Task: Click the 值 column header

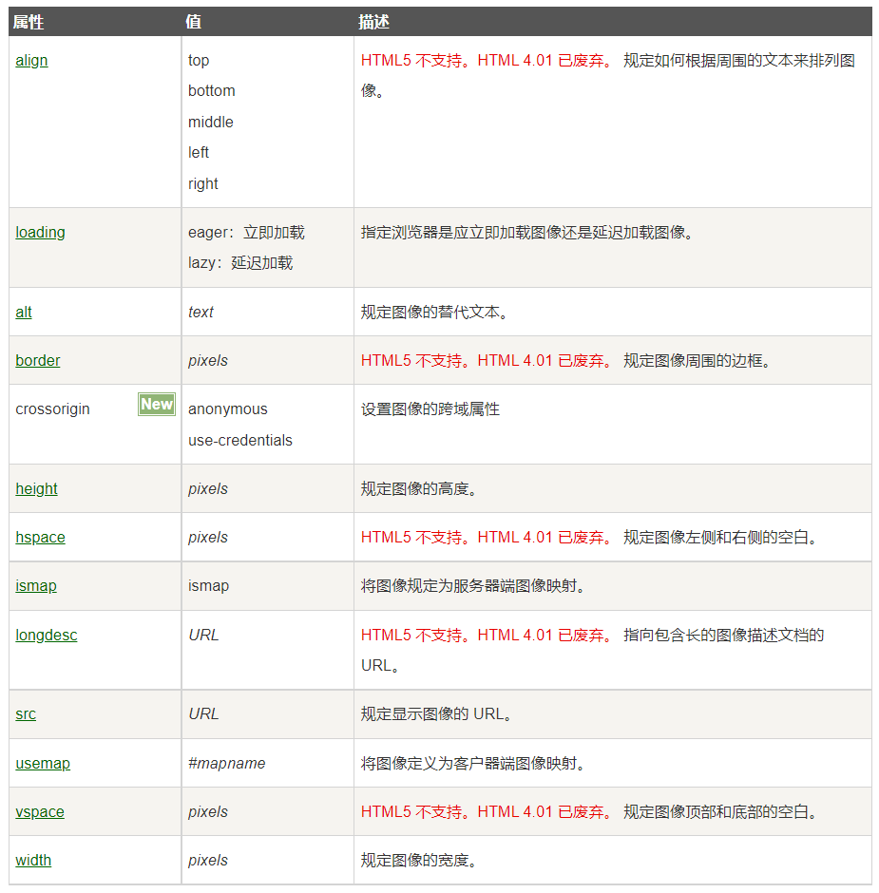Action: [x=194, y=21]
